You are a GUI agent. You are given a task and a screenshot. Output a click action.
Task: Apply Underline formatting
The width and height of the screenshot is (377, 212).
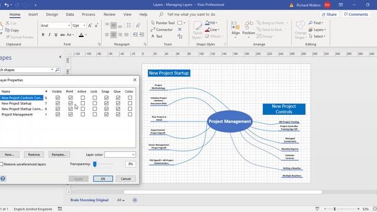[x=56, y=35]
